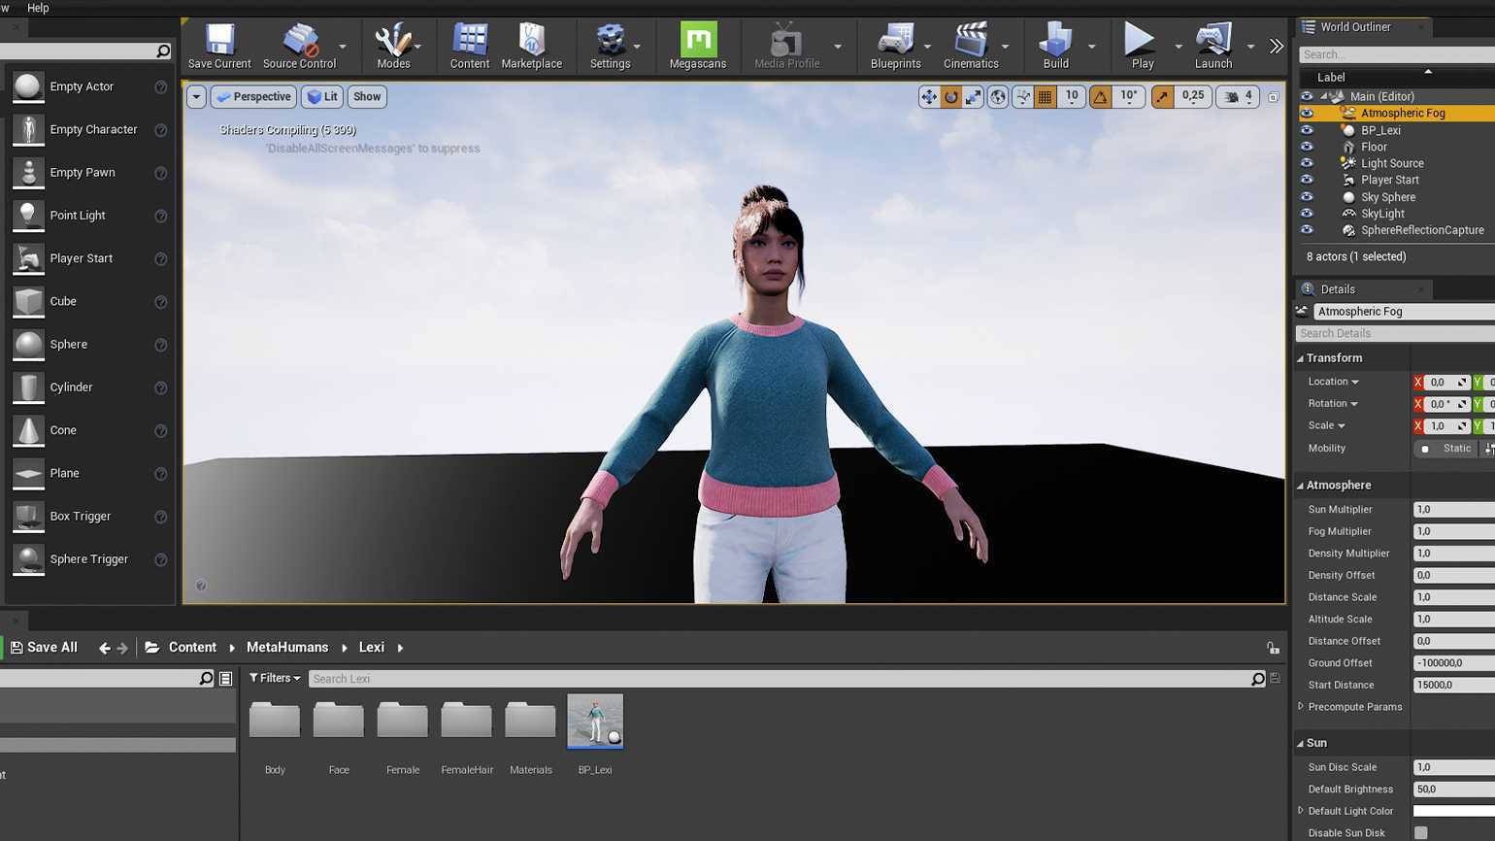Click the Launch toolbar icon
The height and width of the screenshot is (841, 1495).
tap(1213, 46)
